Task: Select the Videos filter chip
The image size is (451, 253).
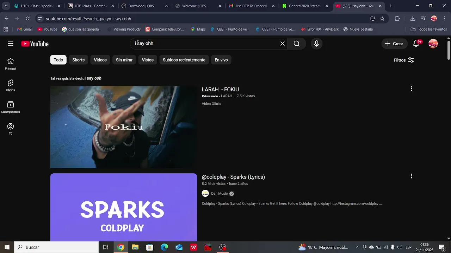Action: coord(100,60)
